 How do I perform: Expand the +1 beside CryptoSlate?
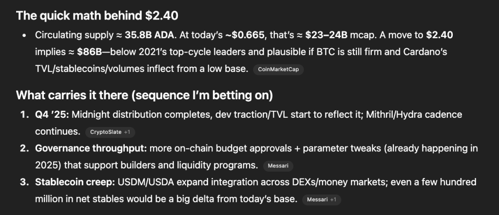pos(127,132)
